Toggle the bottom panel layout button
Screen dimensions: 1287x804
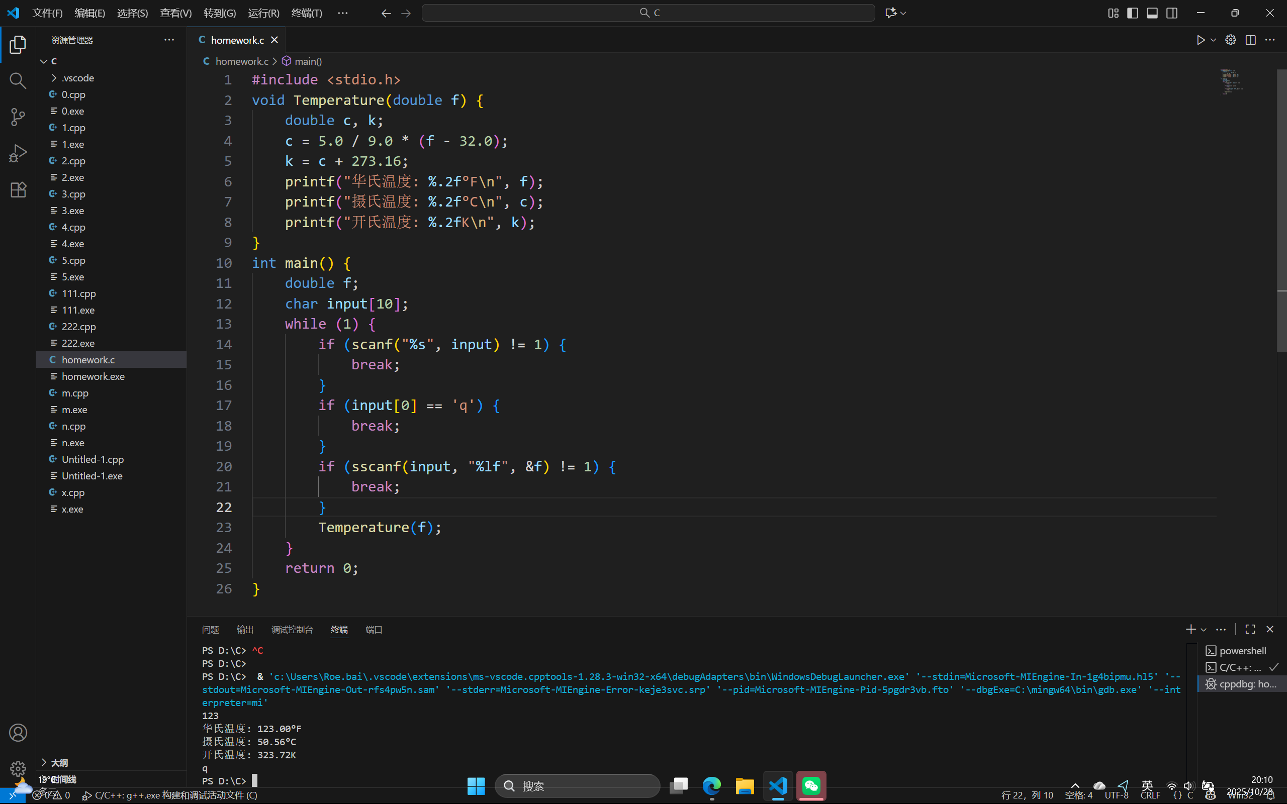pyautogui.click(x=1152, y=13)
